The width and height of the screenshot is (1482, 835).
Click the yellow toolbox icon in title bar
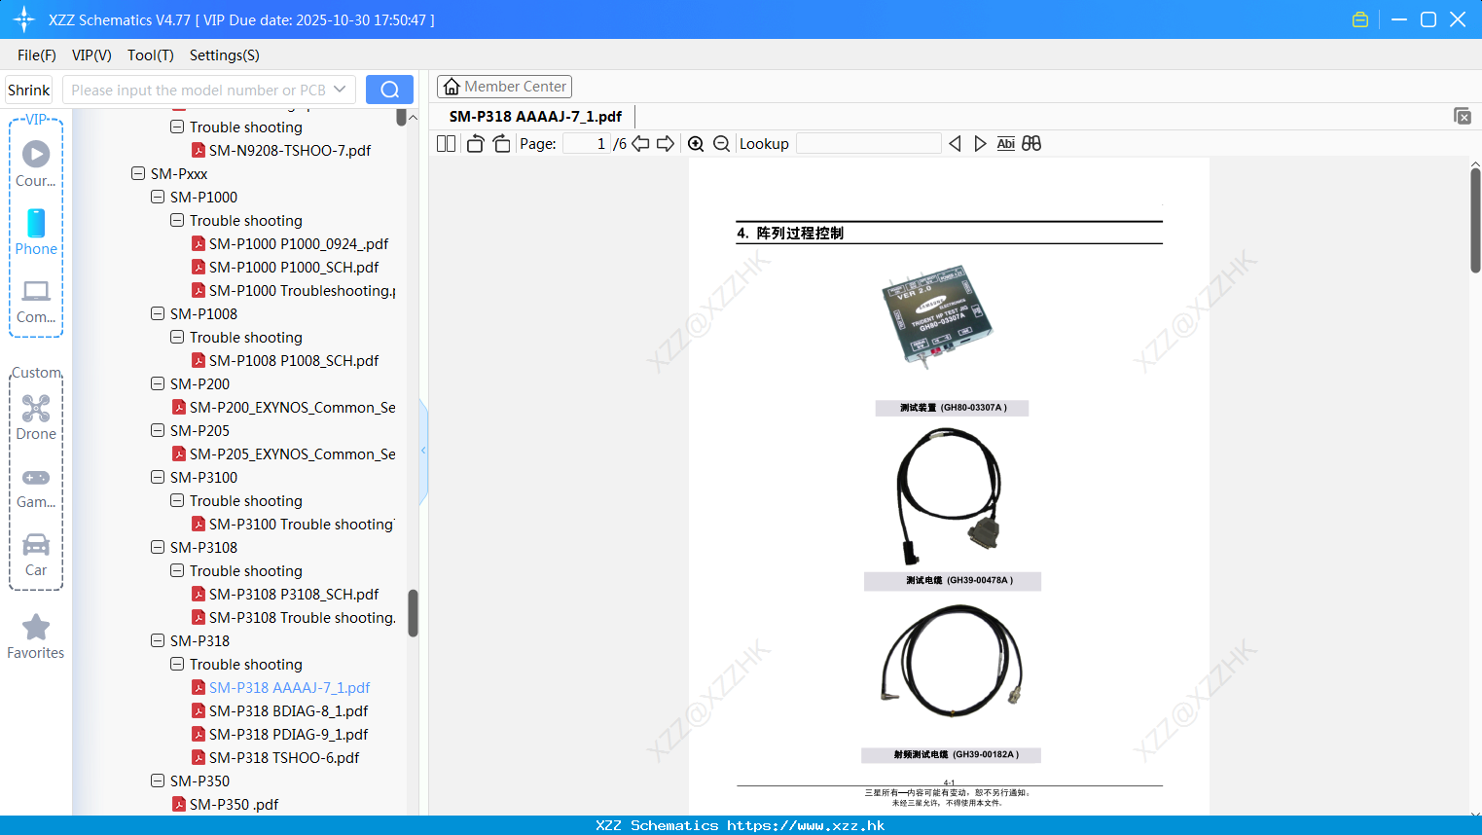(1360, 19)
